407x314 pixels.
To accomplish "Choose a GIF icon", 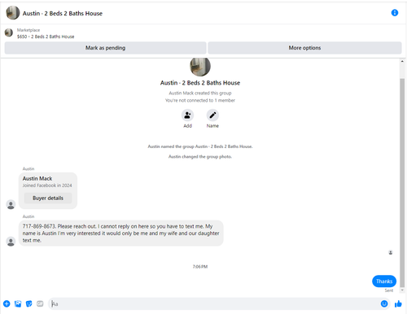I will pyautogui.click(x=40, y=303).
